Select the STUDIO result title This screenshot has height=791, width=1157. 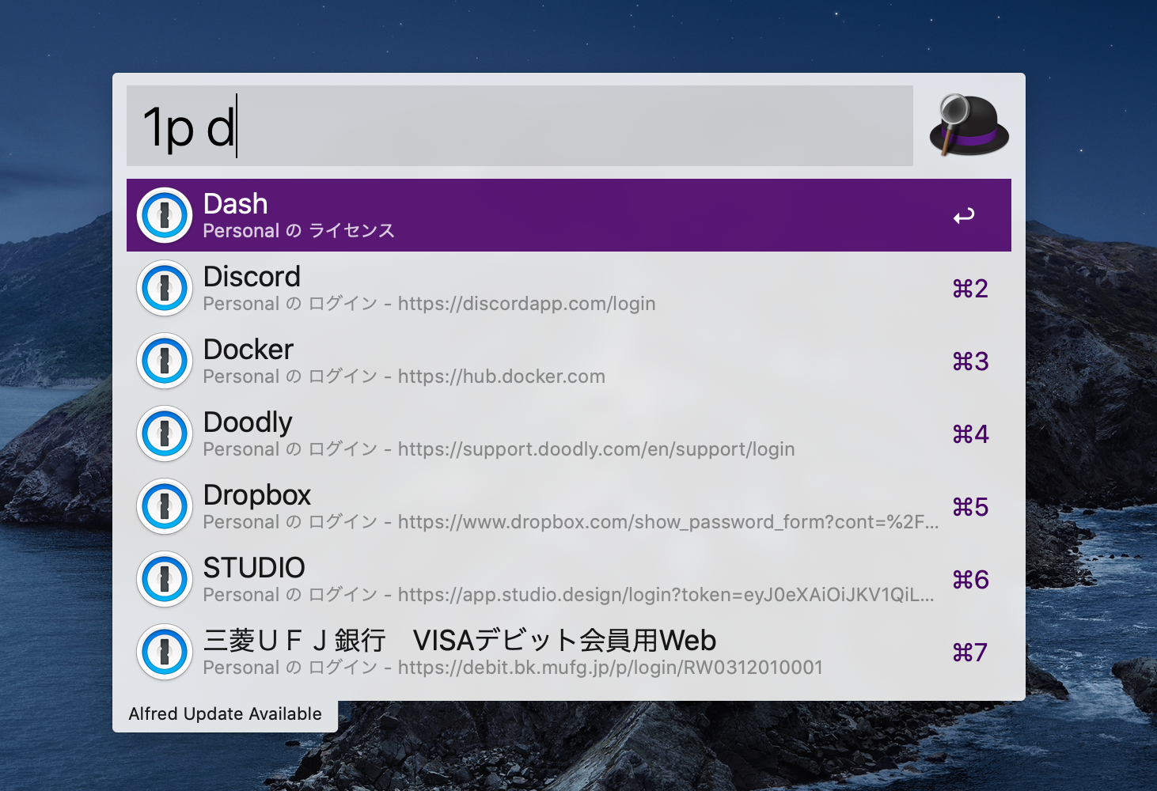click(x=254, y=568)
